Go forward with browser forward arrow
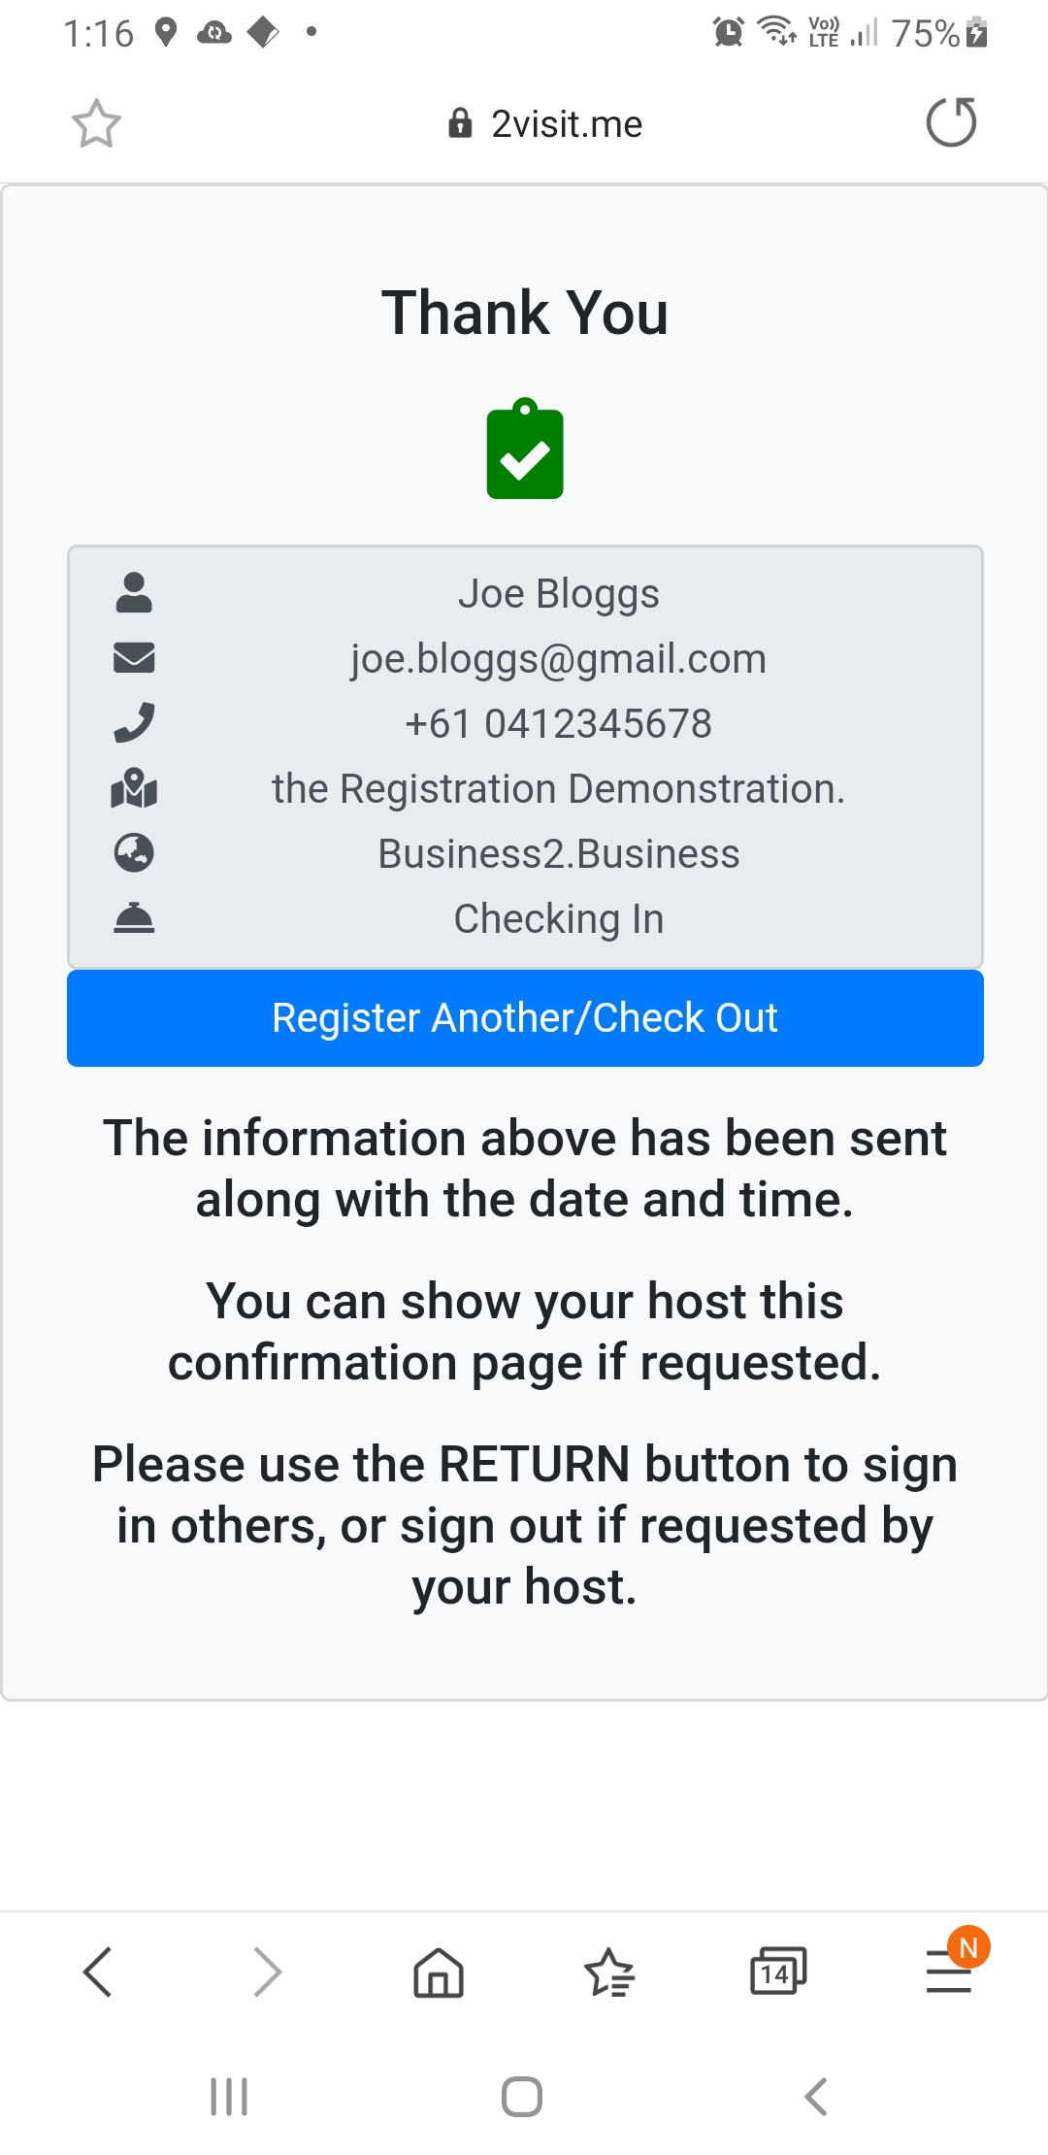1048x2155 pixels. pos(267,1972)
